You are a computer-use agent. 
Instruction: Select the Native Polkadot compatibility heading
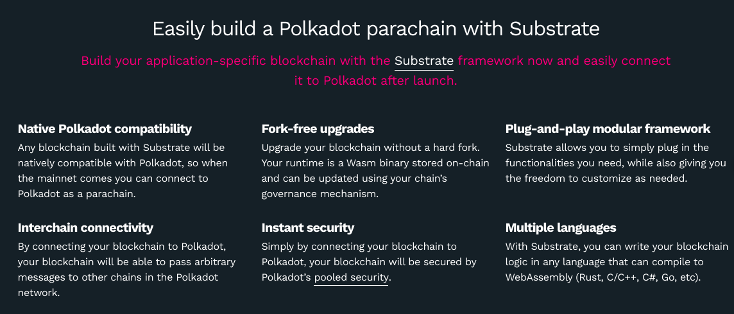click(105, 128)
